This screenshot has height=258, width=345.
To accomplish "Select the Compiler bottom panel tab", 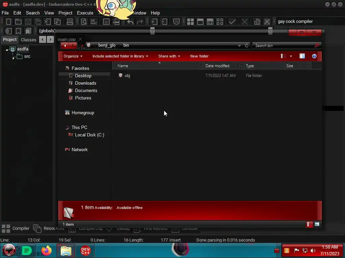I will click(x=15, y=228).
